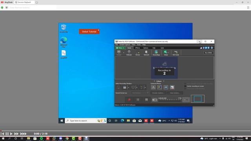Viewport: 251px width, 141px height.
Task: Open the dropdown arrow beside volume speaker
Action: coord(156,100)
